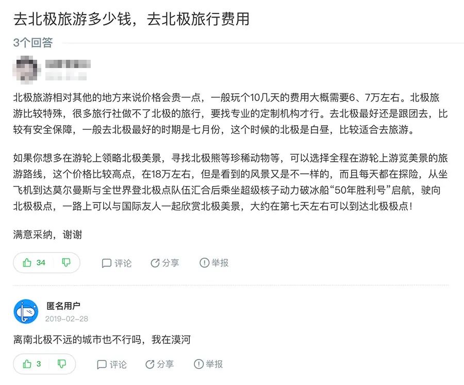The height and width of the screenshot is (385, 464).
Task: Click the anonymous user diving mask avatar
Action: (x=26, y=311)
